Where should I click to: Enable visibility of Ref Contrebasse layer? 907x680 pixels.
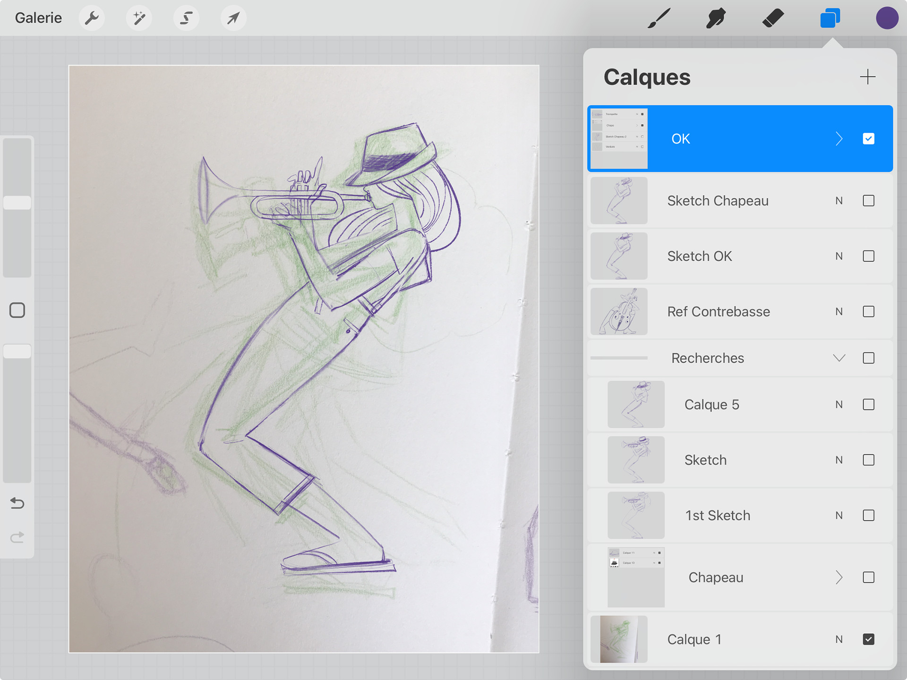(x=868, y=312)
